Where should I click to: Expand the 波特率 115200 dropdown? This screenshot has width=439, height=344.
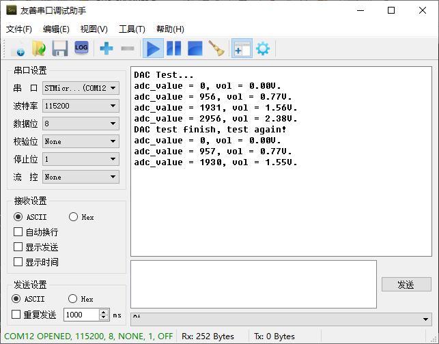tap(81, 106)
